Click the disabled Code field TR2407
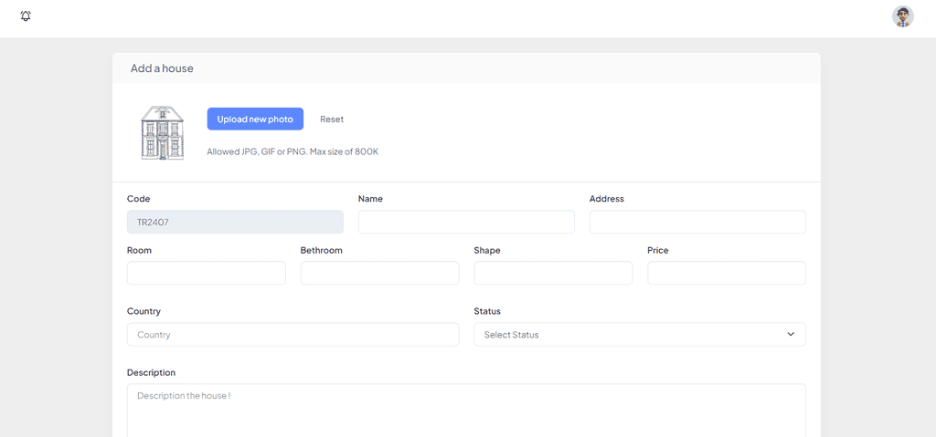The height and width of the screenshot is (437, 936). pyautogui.click(x=235, y=222)
